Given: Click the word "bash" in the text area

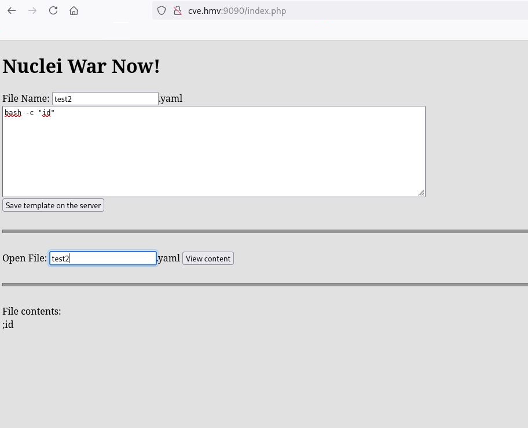Looking at the screenshot, I should tap(13, 113).
